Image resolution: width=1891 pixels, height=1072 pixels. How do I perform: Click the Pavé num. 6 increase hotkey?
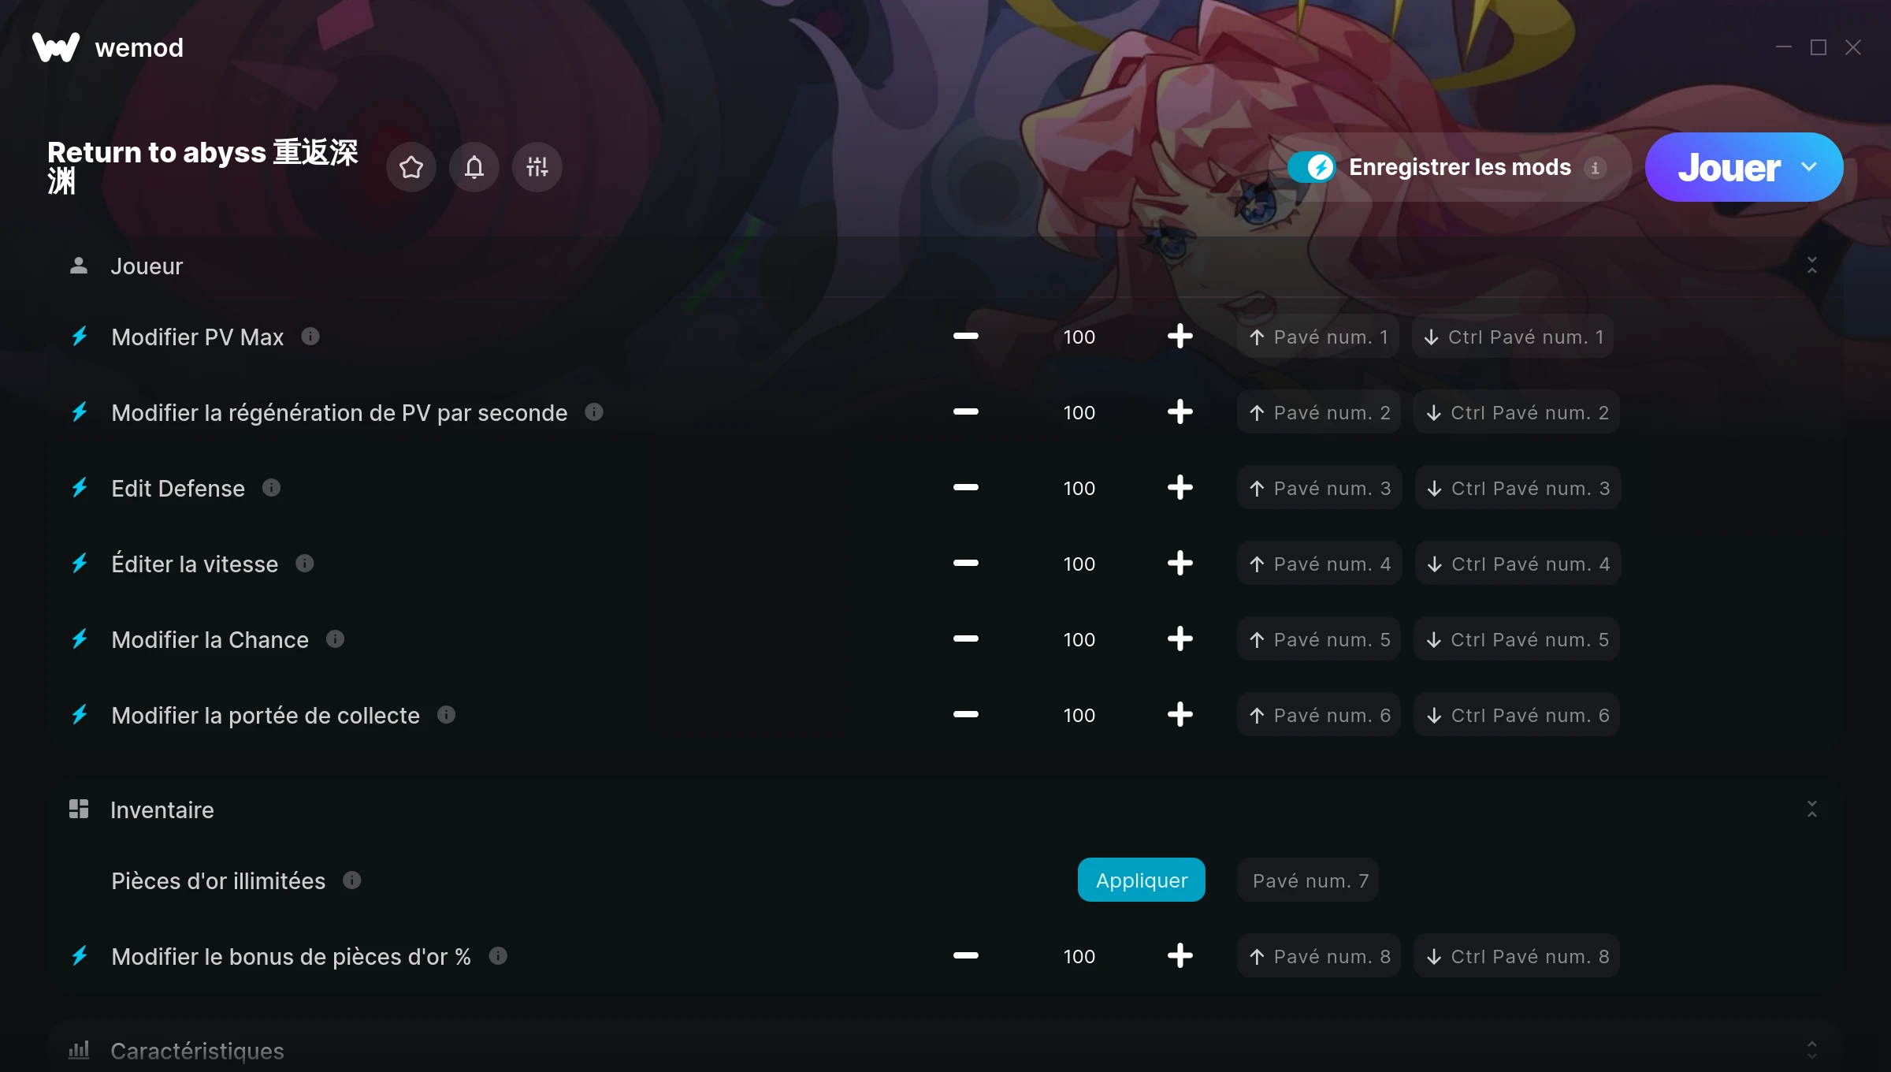pyautogui.click(x=1320, y=715)
